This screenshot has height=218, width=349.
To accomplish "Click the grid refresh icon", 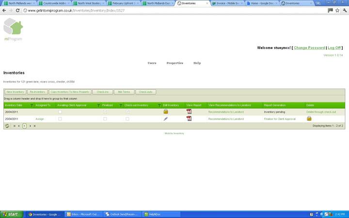I will click(x=7, y=126).
